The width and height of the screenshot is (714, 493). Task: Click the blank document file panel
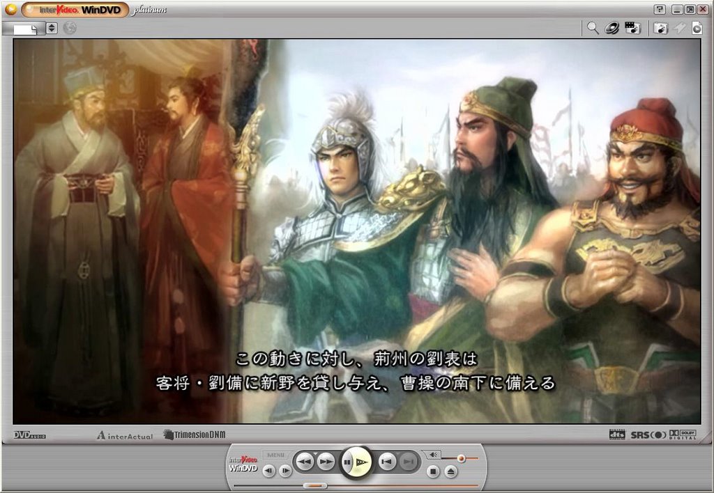point(24,29)
